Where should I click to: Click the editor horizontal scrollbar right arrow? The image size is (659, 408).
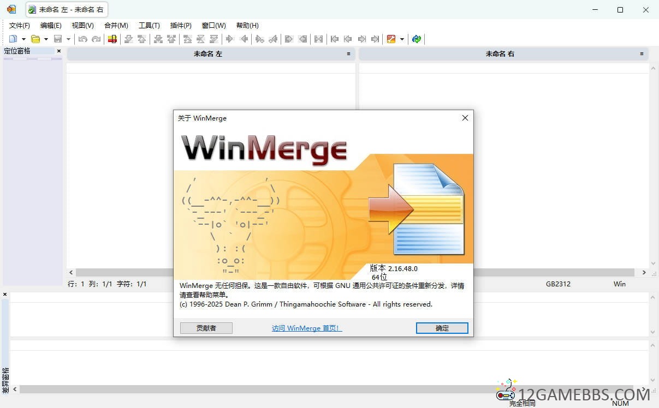pos(644,272)
